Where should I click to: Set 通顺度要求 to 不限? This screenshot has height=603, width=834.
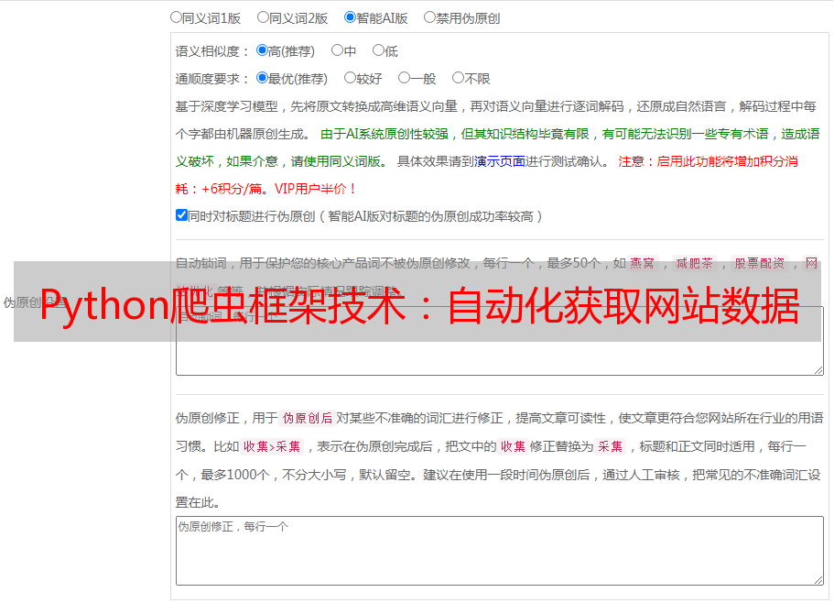pos(458,78)
